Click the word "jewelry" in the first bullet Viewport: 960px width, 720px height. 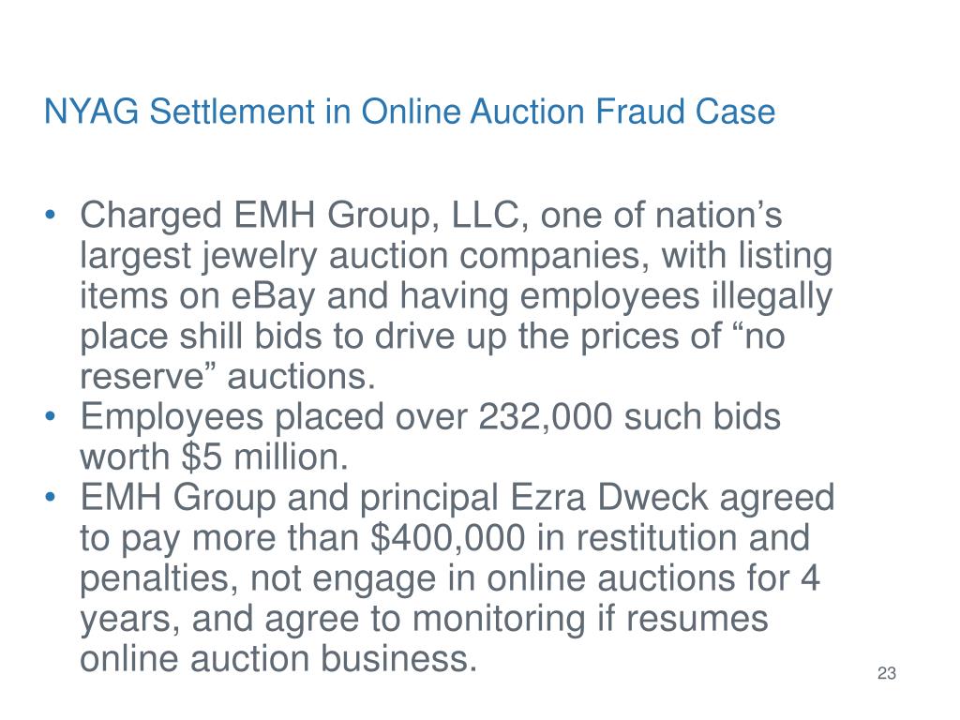click(260, 257)
